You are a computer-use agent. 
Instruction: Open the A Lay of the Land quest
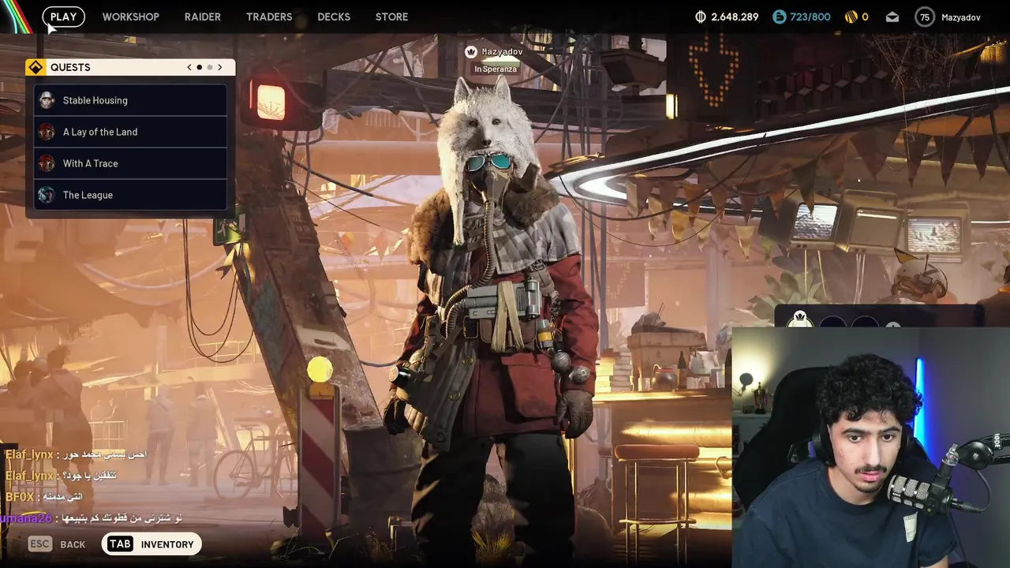130,132
